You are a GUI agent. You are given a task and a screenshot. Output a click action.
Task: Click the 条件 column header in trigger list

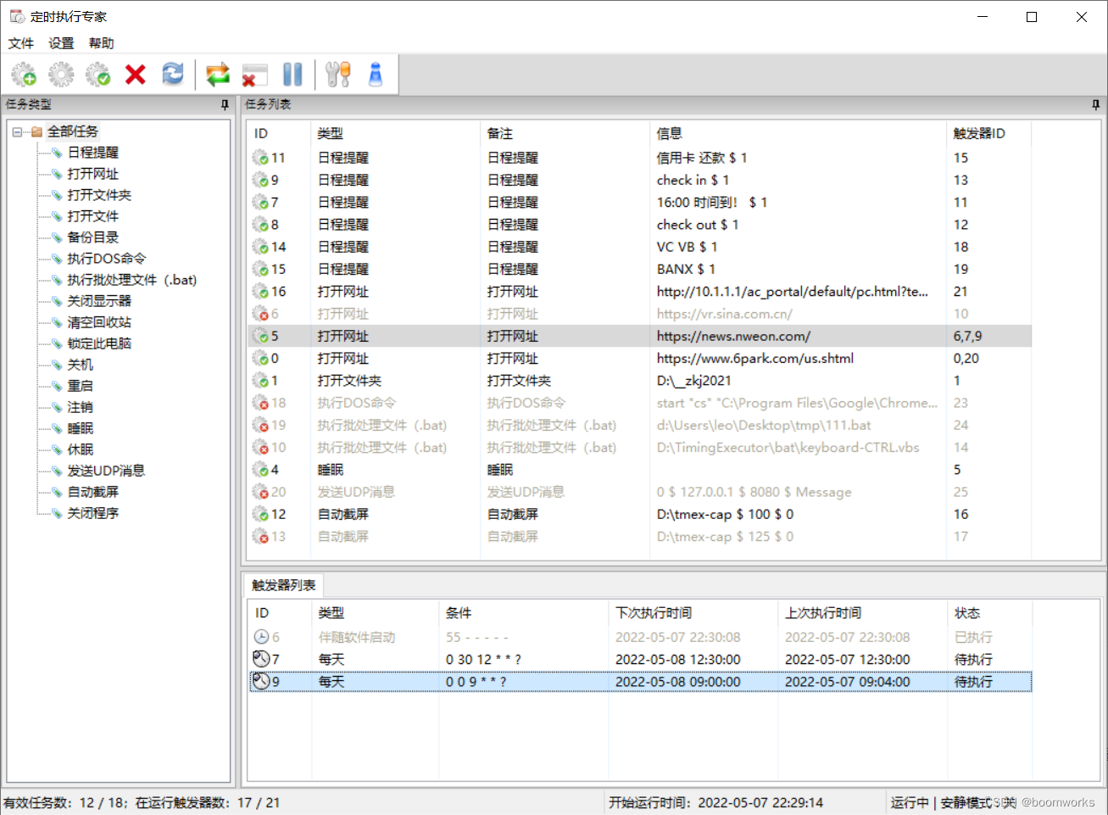pos(524,612)
